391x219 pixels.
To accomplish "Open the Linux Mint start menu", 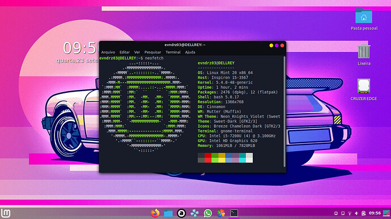I will pyautogui.click(x=6, y=213).
